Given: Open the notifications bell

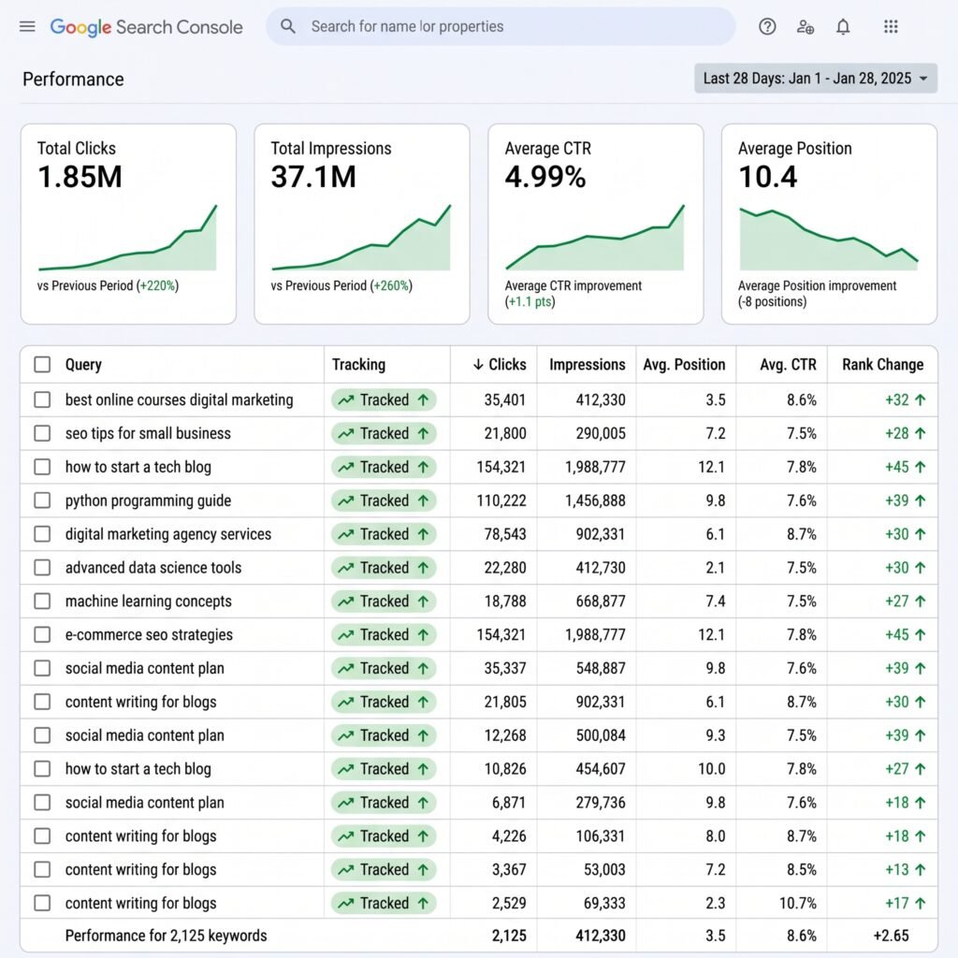Looking at the screenshot, I should [x=843, y=26].
